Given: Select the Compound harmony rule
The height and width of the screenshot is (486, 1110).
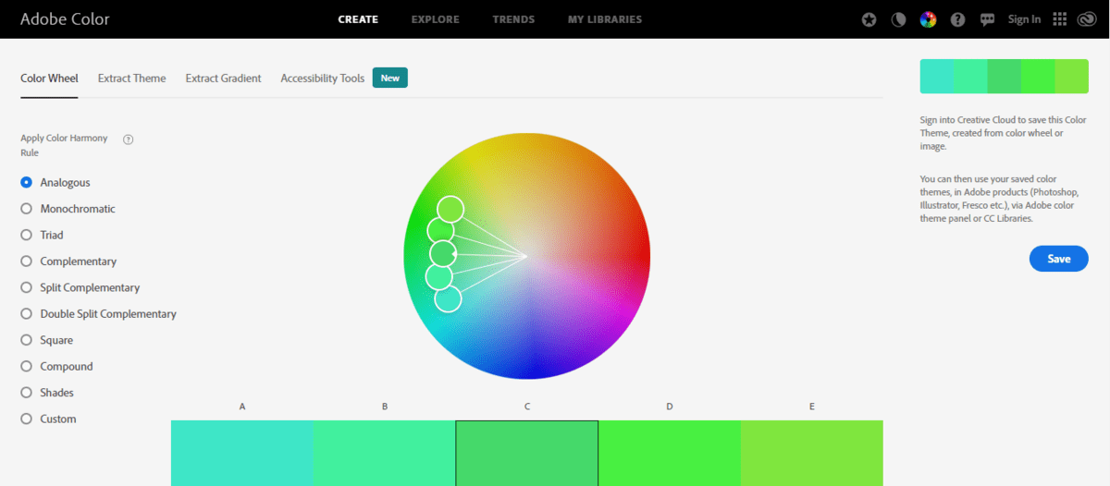Looking at the screenshot, I should point(56,367).
